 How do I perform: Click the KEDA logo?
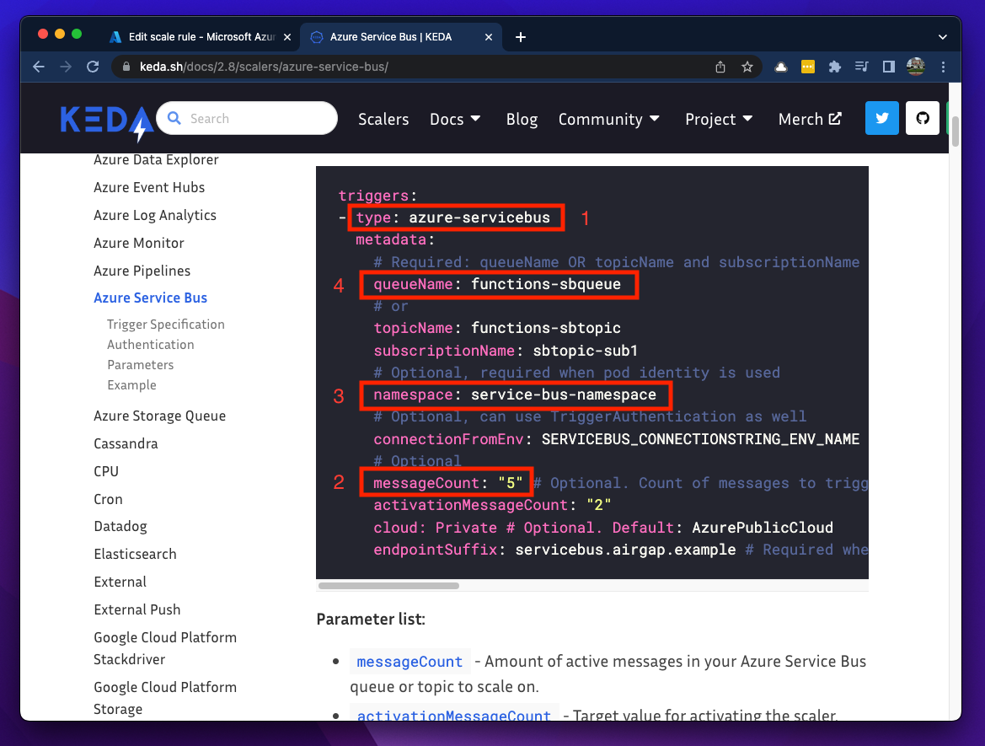106,121
